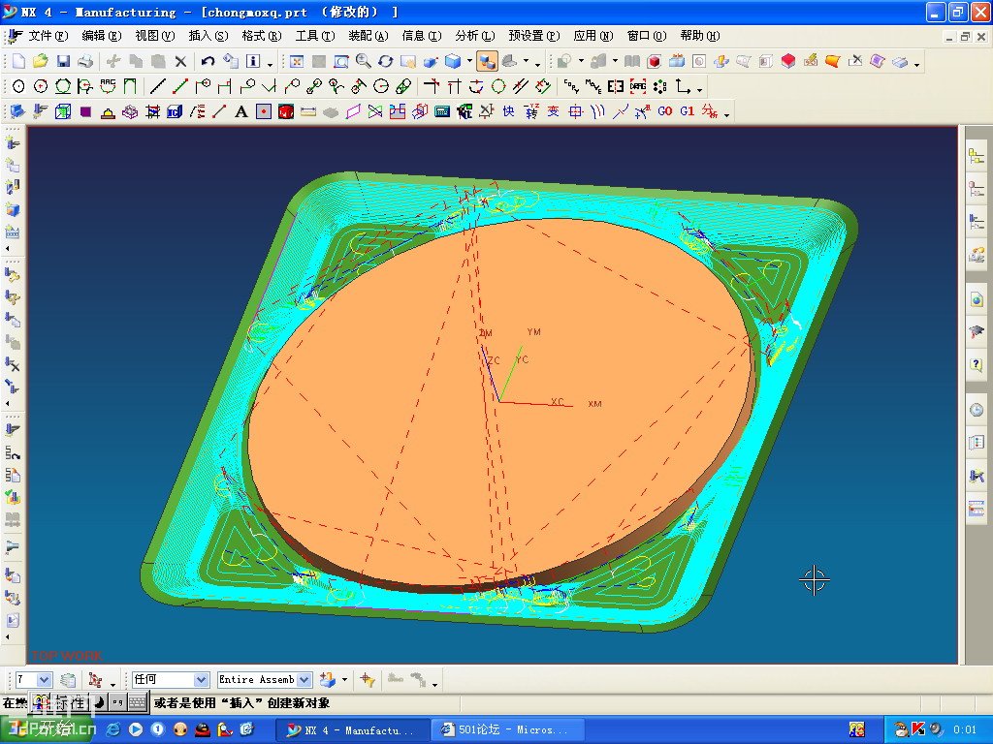Viewport: 993px width, 744px height.
Task: Toggle the highlighted assembly cubes button
Action: click(x=487, y=61)
